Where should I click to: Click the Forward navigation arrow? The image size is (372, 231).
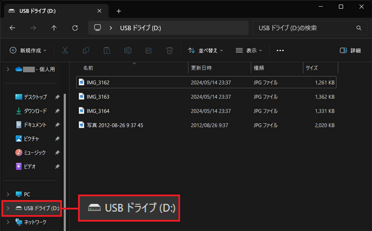(x=33, y=28)
